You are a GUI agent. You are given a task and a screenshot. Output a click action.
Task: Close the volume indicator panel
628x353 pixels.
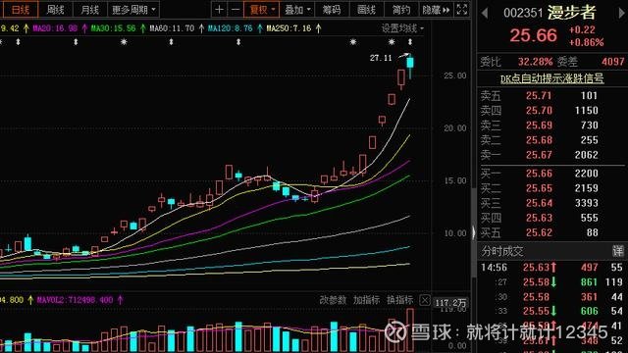425,300
